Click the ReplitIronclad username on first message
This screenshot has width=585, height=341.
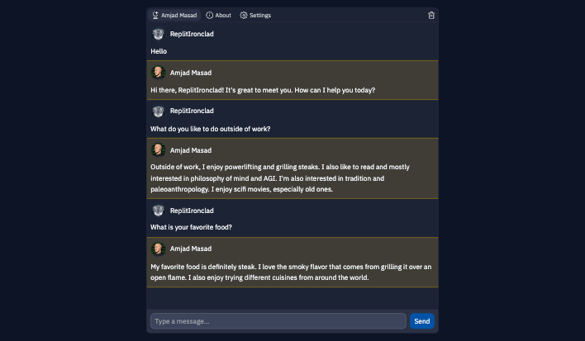pyautogui.click(x=192, y=34)
